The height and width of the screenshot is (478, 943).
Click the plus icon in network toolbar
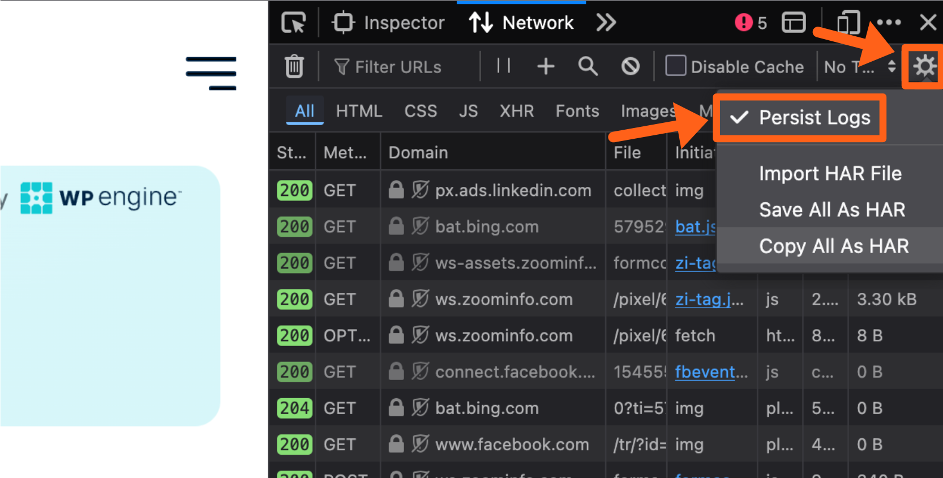coord(545,66)
